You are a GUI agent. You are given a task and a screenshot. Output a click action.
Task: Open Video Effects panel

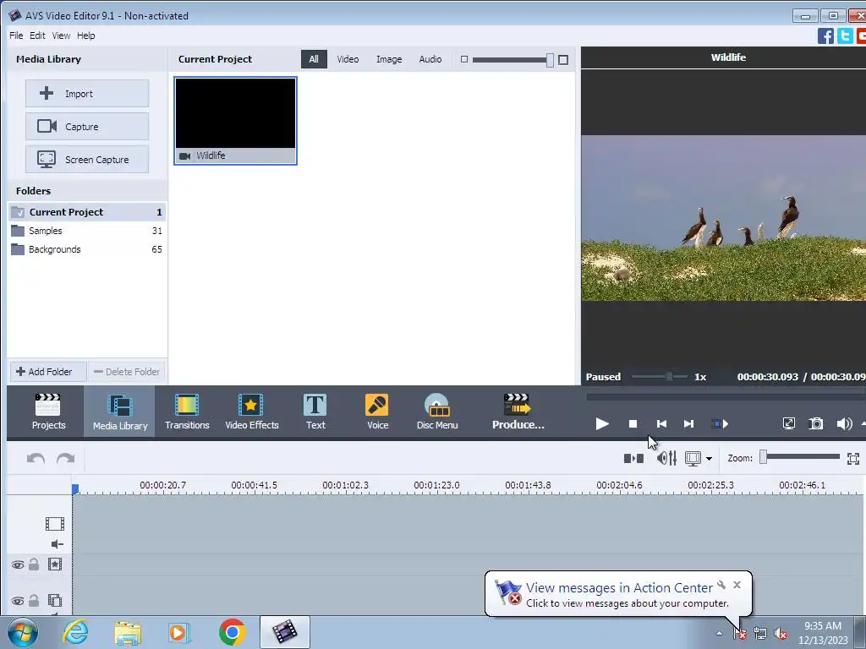[251, 412]
